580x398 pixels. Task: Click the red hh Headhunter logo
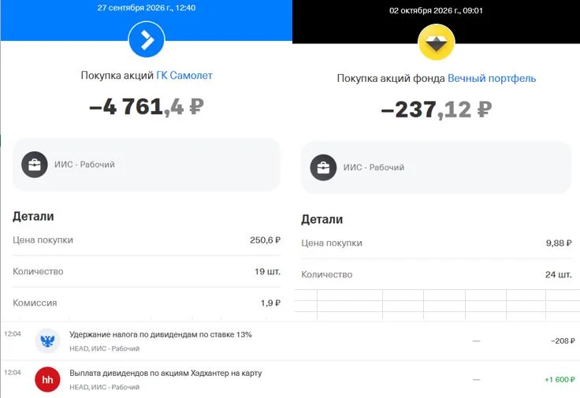[47, 380]
